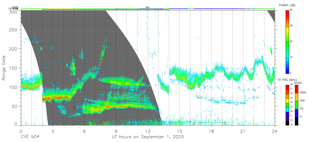Click the red swatch on NOISE bar
Screen dimensions: 309x142
point(296,89)
